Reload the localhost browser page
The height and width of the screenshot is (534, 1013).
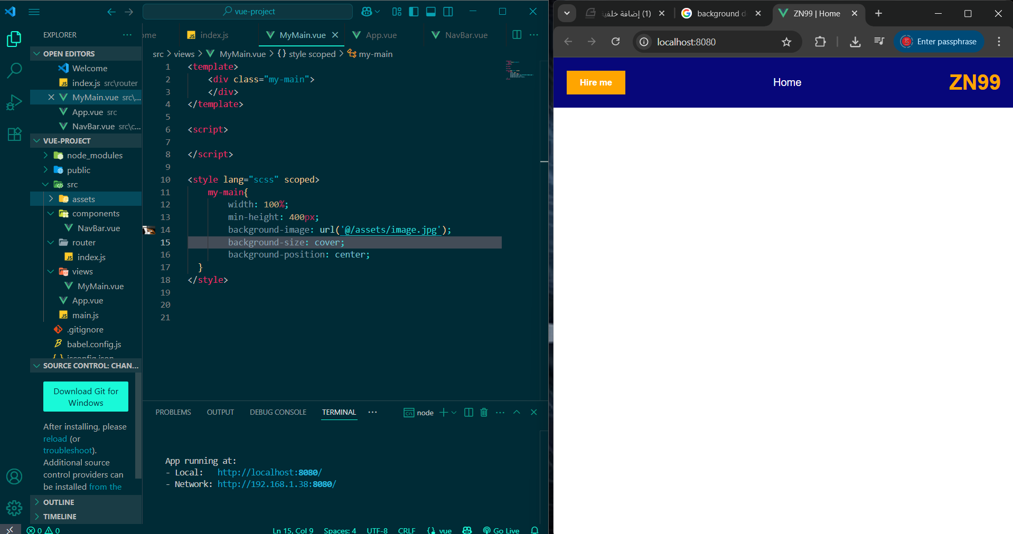[x=615, y=42]
